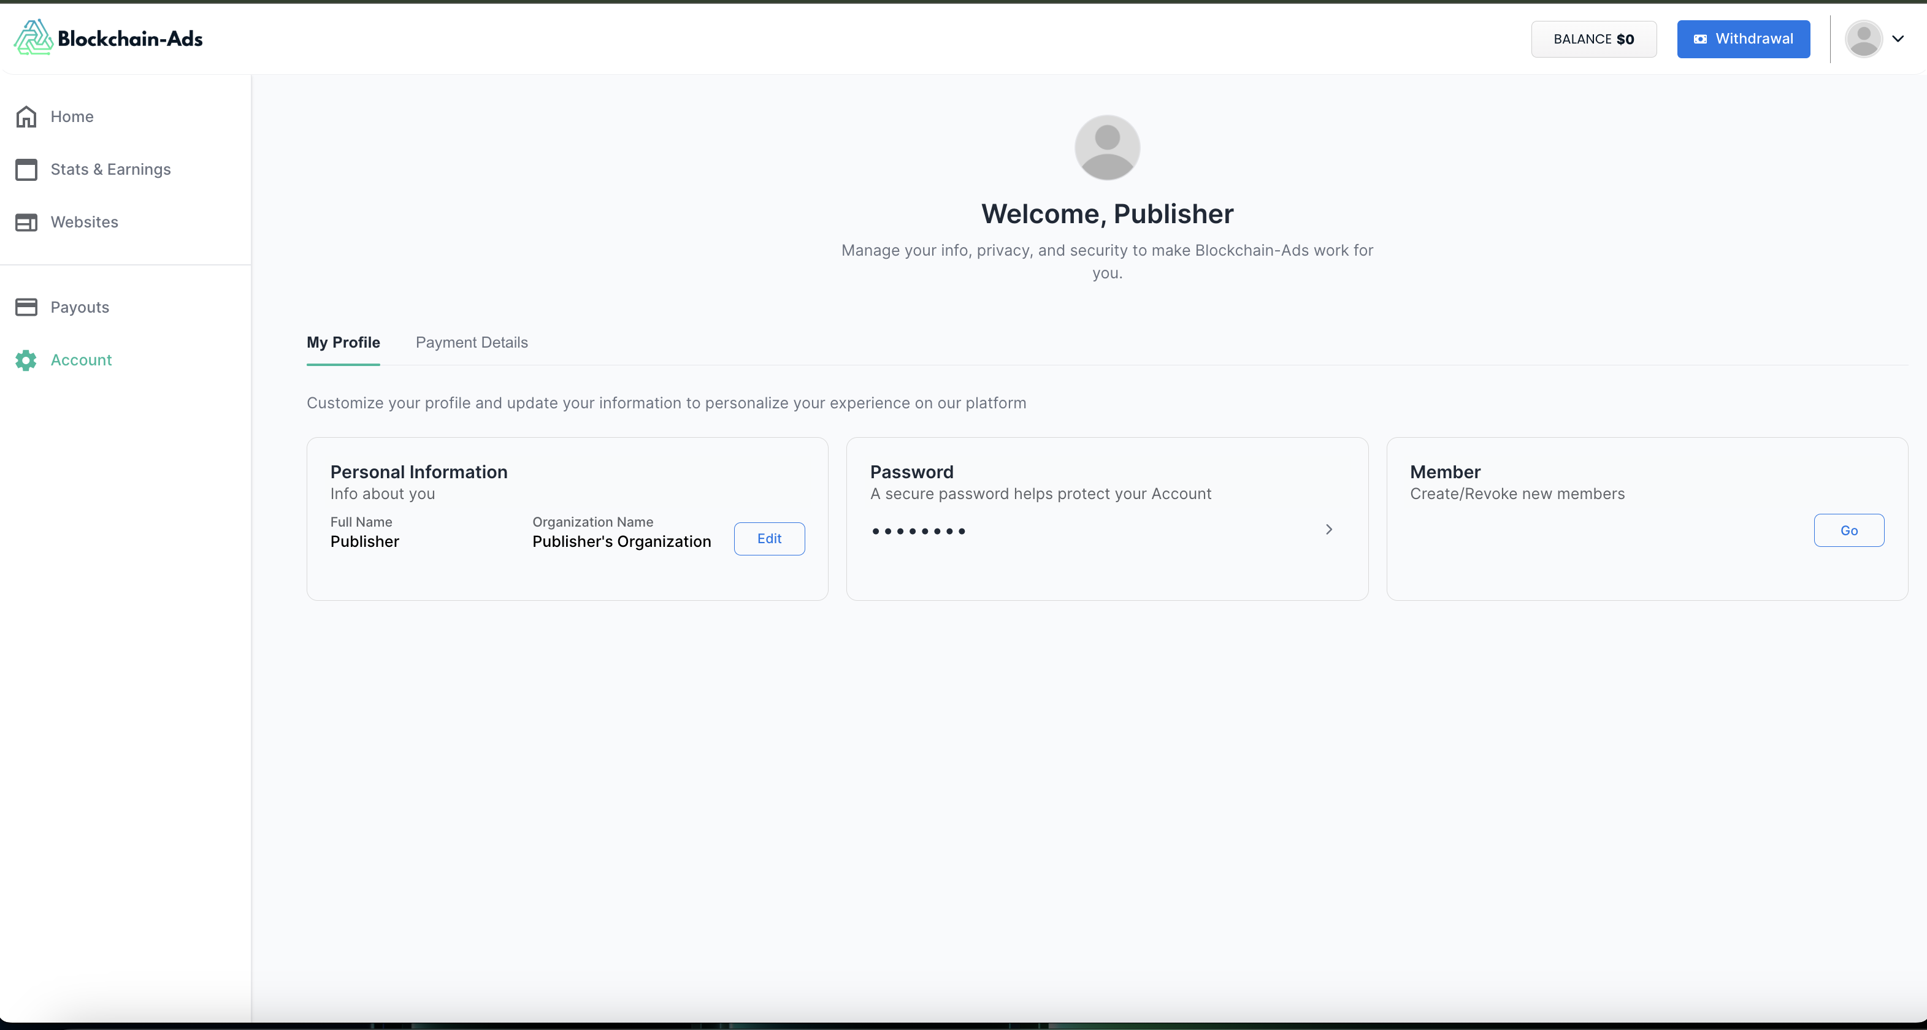The width and height of the screenshot is (1927, 1030).
Task: Open Stats & Earnings page
Action: 111,170
